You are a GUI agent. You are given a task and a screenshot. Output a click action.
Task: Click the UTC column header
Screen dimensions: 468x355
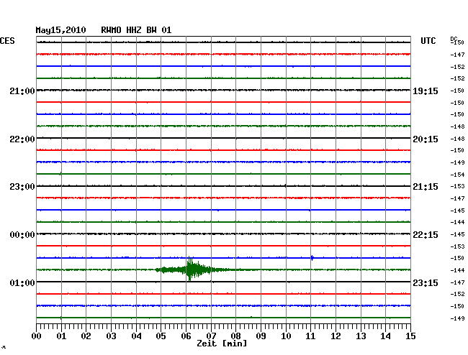(x=428, y=41)
